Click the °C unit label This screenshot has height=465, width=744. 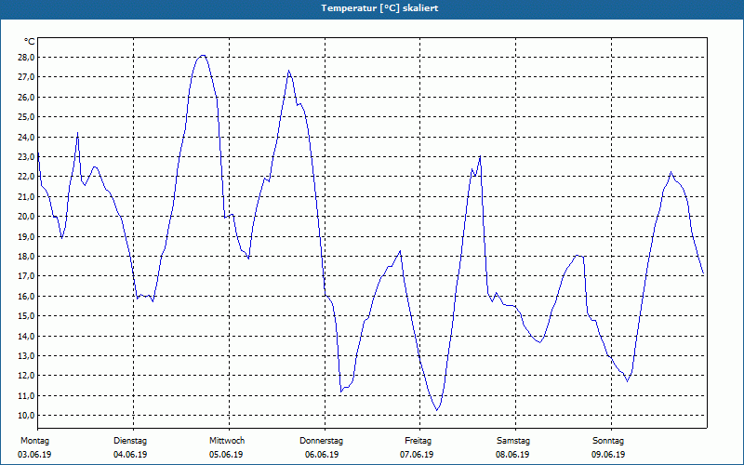tap(30, 42)
